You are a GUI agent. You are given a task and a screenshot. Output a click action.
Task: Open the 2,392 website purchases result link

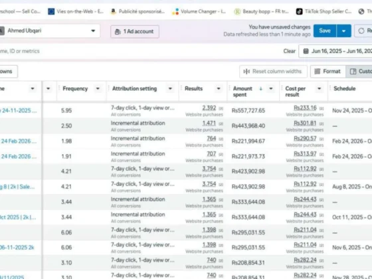pos(209,108)
